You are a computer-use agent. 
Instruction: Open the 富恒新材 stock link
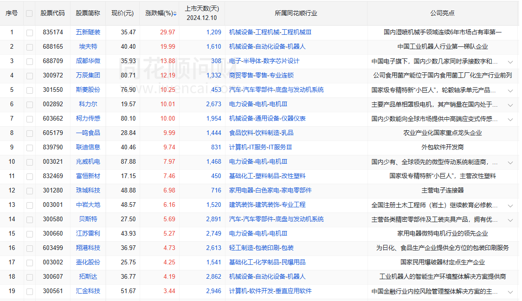click(x=88, y=176)
